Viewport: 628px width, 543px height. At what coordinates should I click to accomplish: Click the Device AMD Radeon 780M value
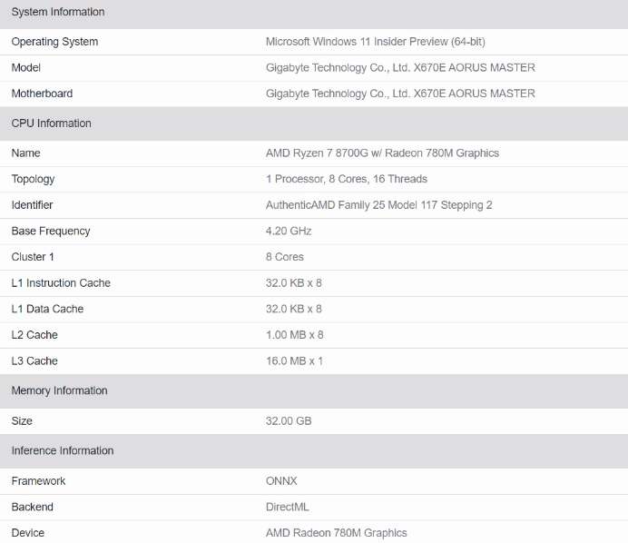point(336,533)
